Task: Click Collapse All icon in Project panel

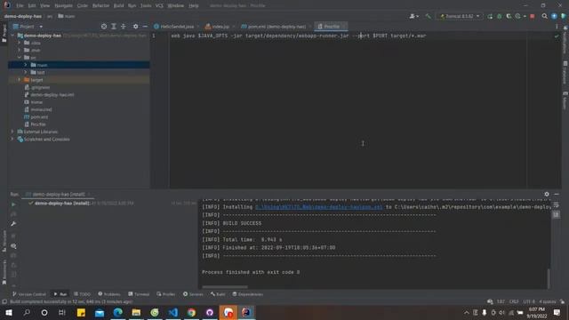Action: (124, 27)
